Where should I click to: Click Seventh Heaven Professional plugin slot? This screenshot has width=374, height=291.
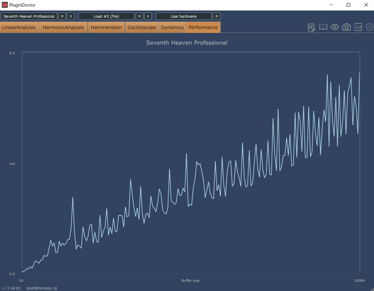tap(29, 16)
